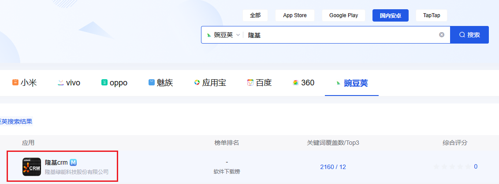Switch to the 豌豆荚 store tab
This screenshot has width=499, height=184.
[352, 83]
